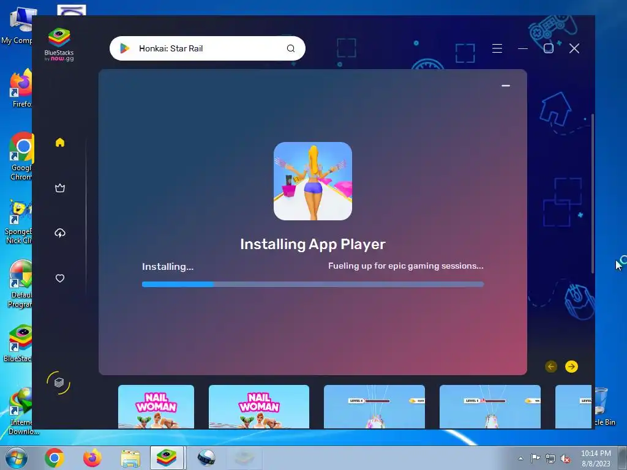Show hidden tray icons arrow
Viewport: 627px width, 470px height.
pyautogui.click(x=520, y=458)
